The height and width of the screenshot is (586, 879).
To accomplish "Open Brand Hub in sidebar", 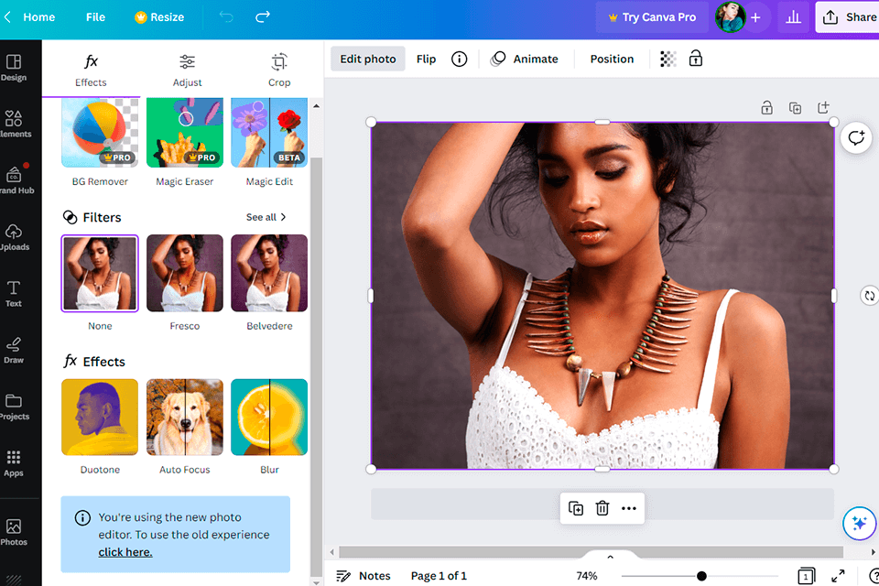I will 16,180.
